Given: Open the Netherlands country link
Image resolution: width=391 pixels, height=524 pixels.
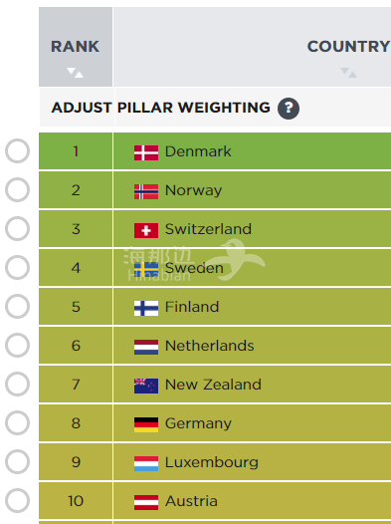Looking at the screenshot, I should (x=210, y=346).
